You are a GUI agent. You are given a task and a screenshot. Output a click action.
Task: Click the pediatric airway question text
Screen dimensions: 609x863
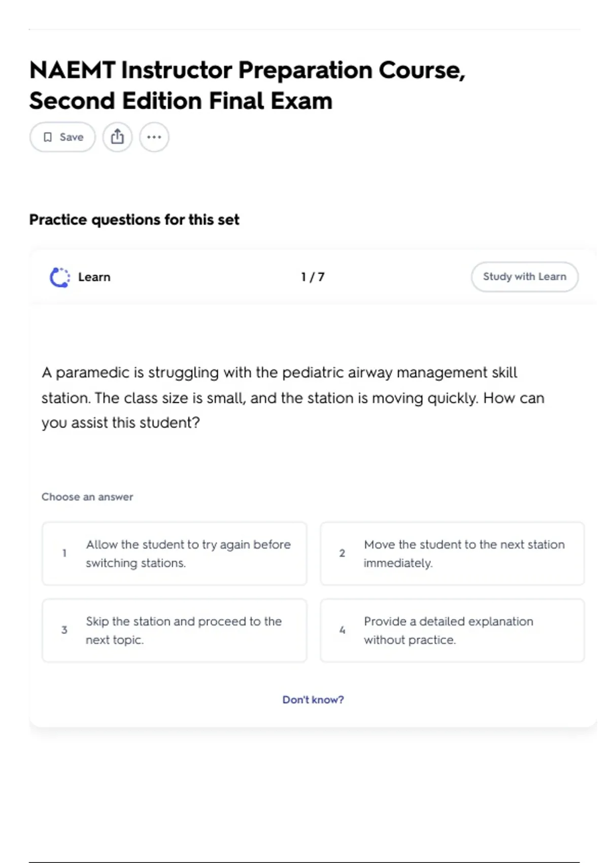(293, 397)
